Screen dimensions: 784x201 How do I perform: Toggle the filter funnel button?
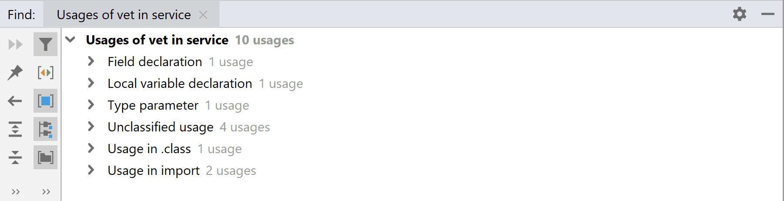(45, 44)
